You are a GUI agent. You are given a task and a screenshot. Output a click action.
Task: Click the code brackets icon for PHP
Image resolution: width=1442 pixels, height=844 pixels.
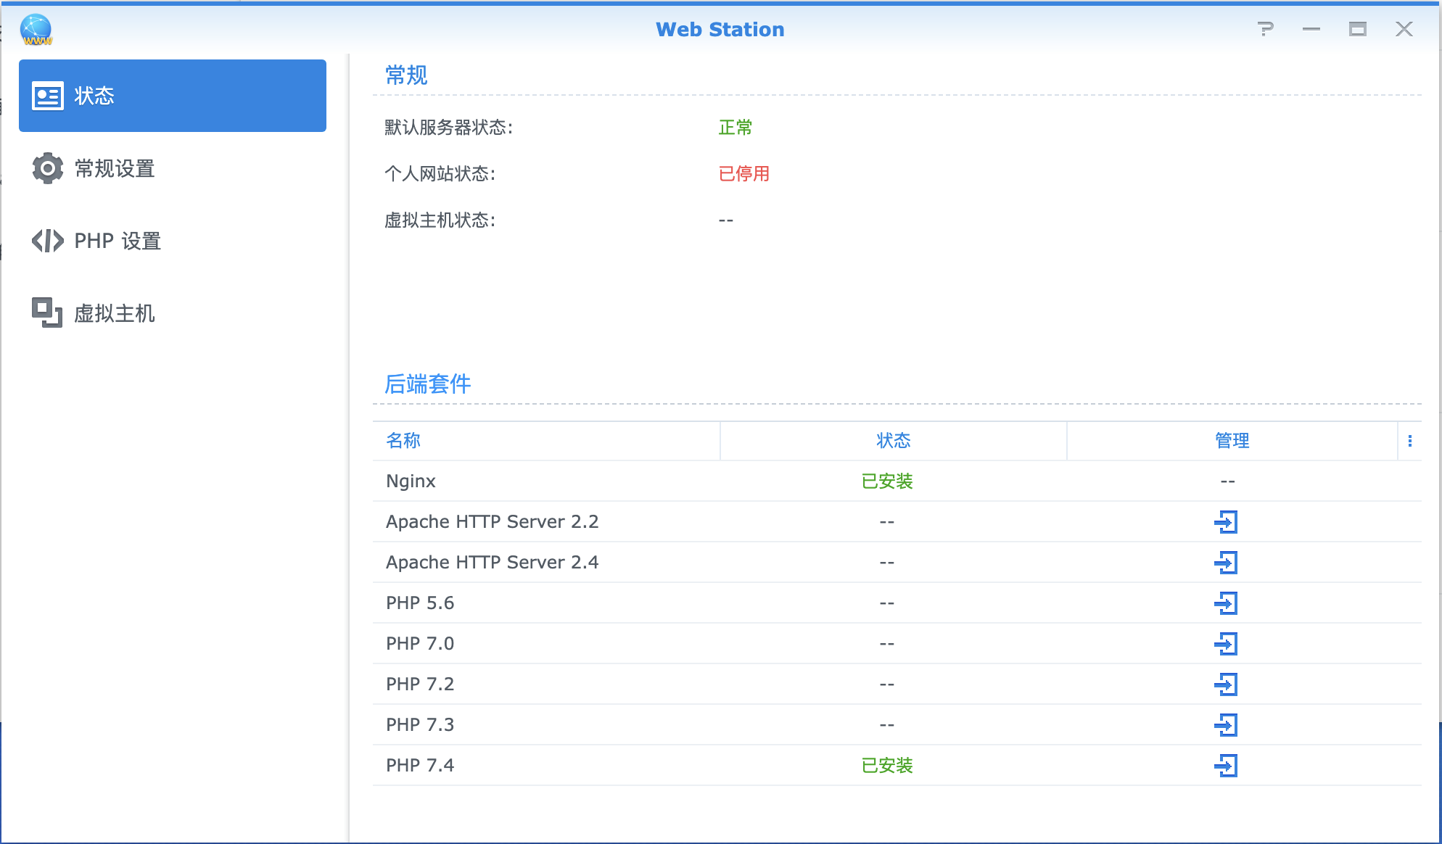pyautogui.click(x=48, y=241)
